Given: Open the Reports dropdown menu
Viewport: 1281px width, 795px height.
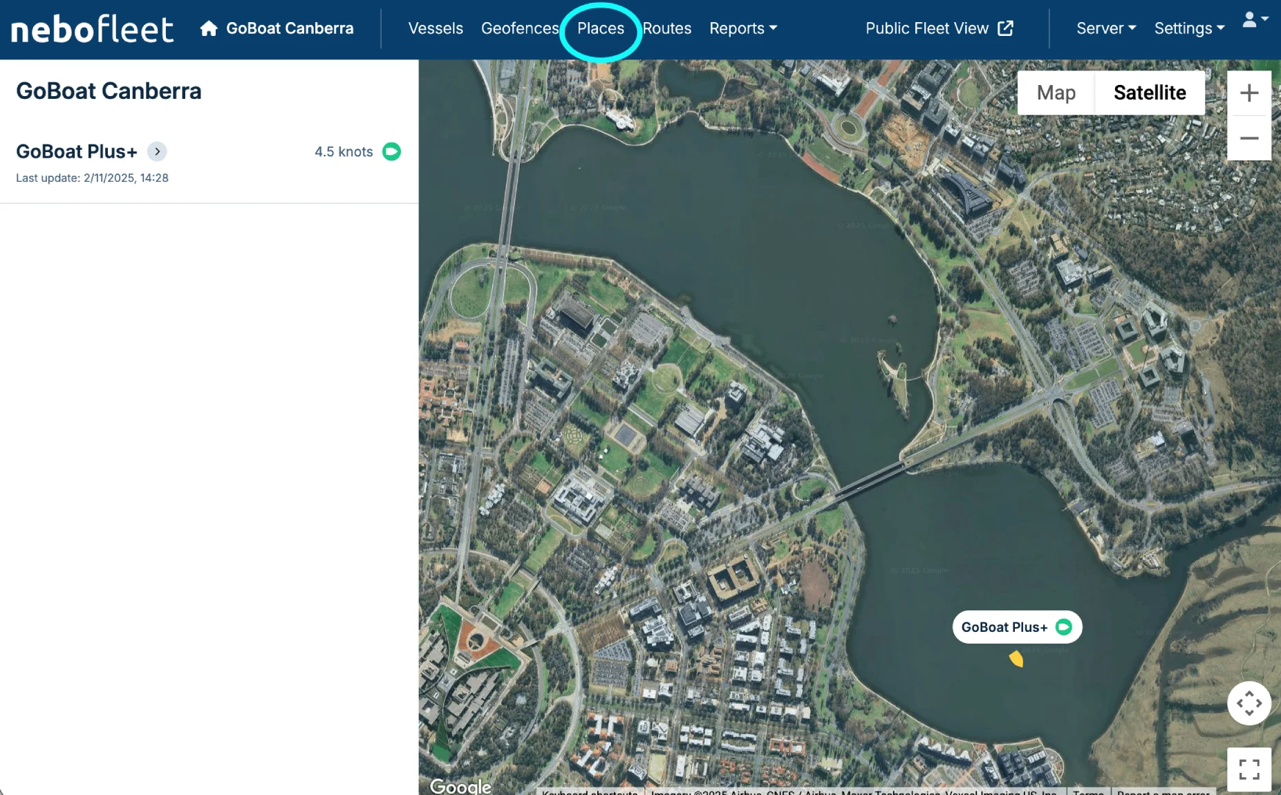Looking at the screenshot, I should pyautogui.click(x=742, y=28).
